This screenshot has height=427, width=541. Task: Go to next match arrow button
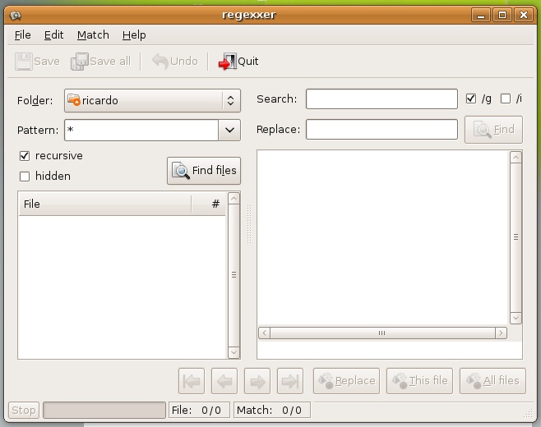pos(257,381)
